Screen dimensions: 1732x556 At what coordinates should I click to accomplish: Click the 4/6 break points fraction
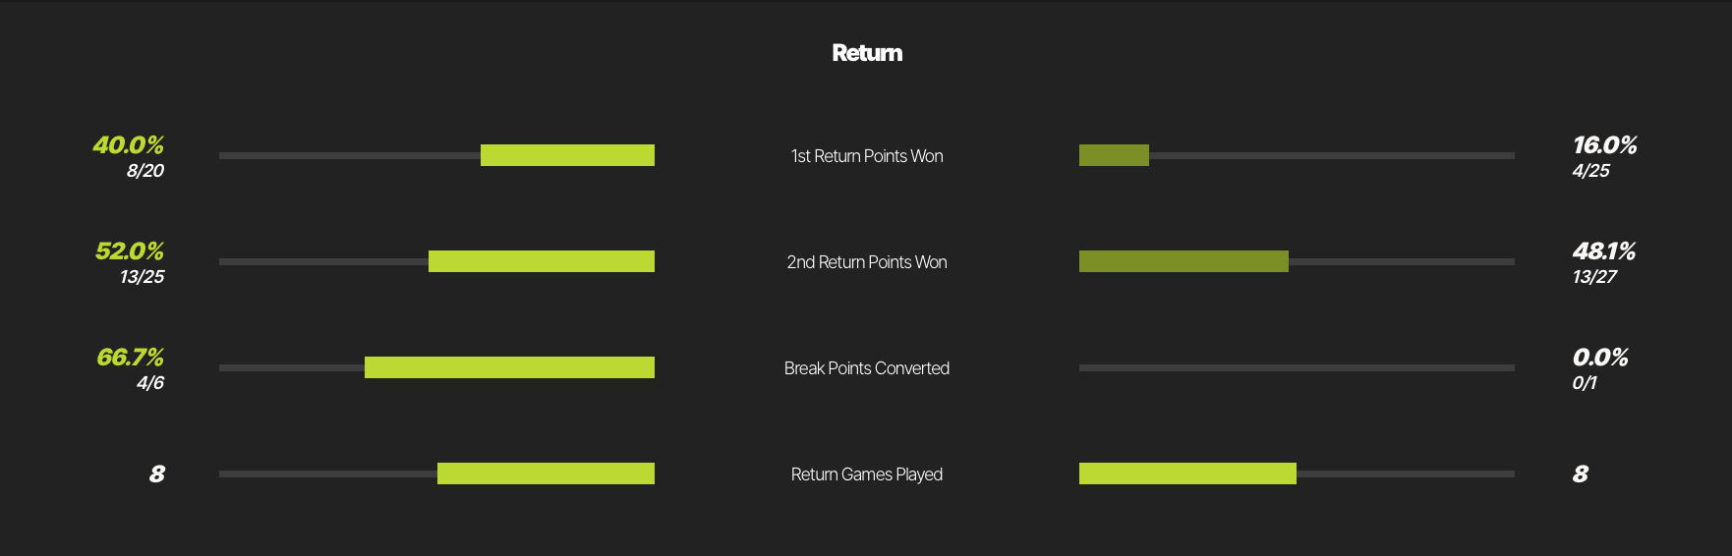point(150,383)
